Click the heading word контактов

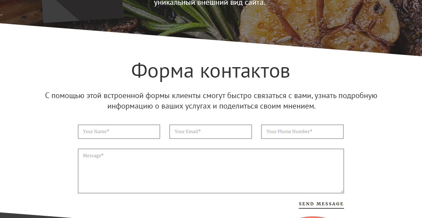(x=245, y=71)
